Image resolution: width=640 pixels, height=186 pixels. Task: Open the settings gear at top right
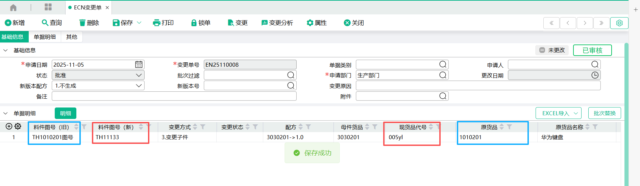click(x=619, y=23)
